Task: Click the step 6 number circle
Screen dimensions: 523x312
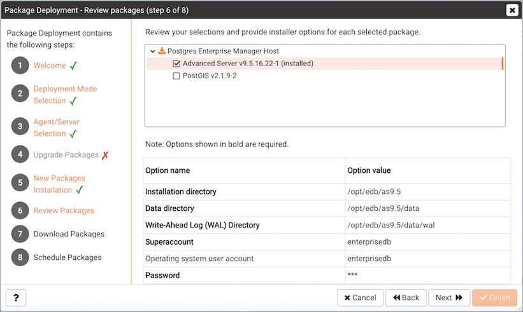Action: tap(20, 210)
